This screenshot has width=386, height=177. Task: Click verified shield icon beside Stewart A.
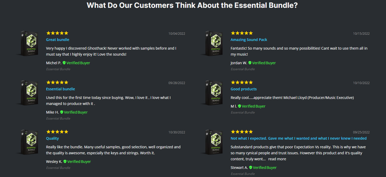point(251,168)
